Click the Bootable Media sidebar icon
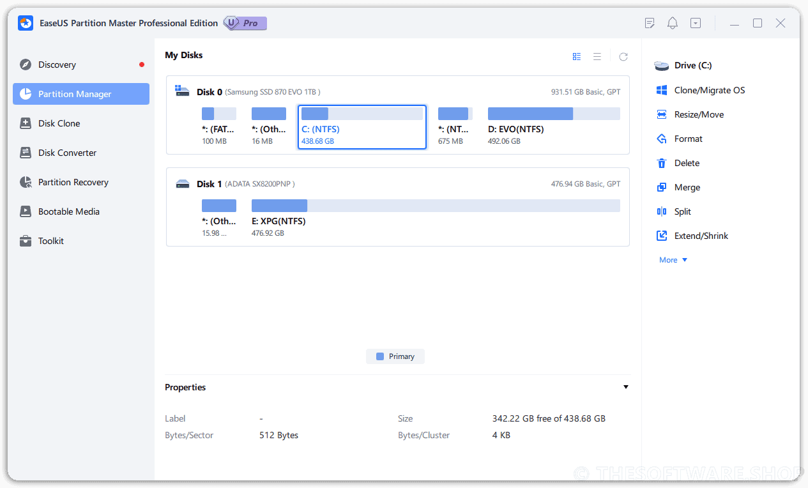This screenshot has width=808, height=488. pyautogui.click(x=26, y=211)
